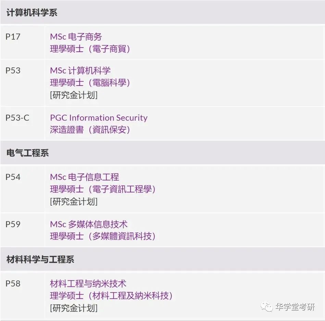Select the 电气工程系 section header

pyautogui.click(x=162, y=153)
